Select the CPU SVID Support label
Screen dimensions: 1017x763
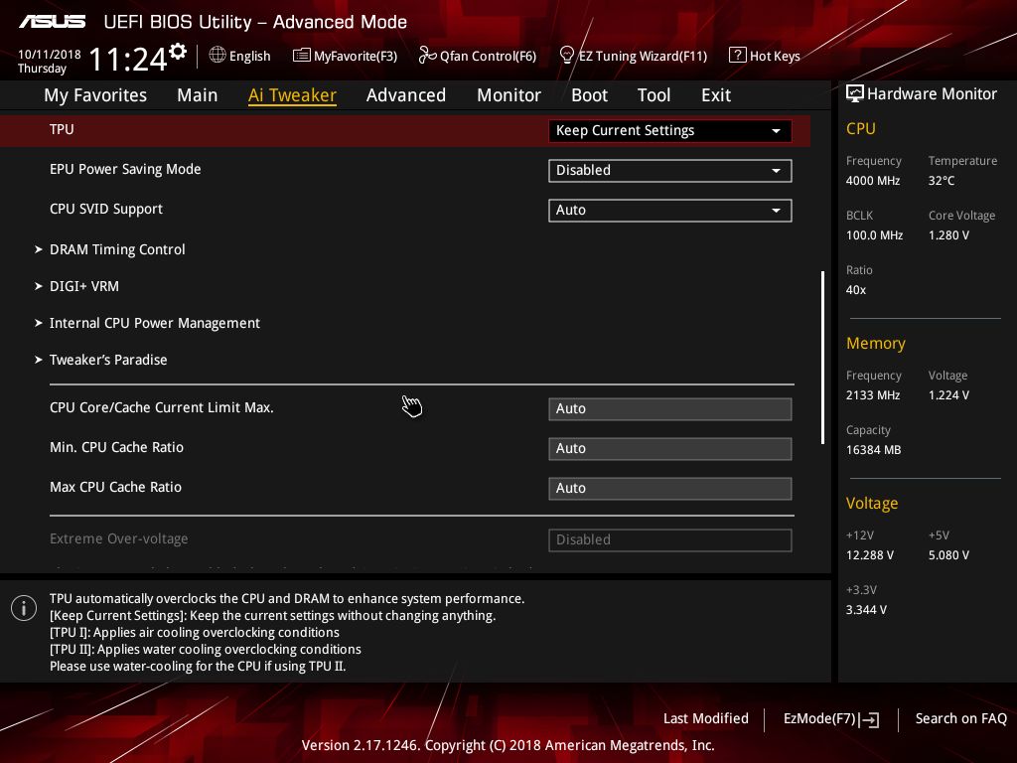pyautogui.click(x=106, y=209)
